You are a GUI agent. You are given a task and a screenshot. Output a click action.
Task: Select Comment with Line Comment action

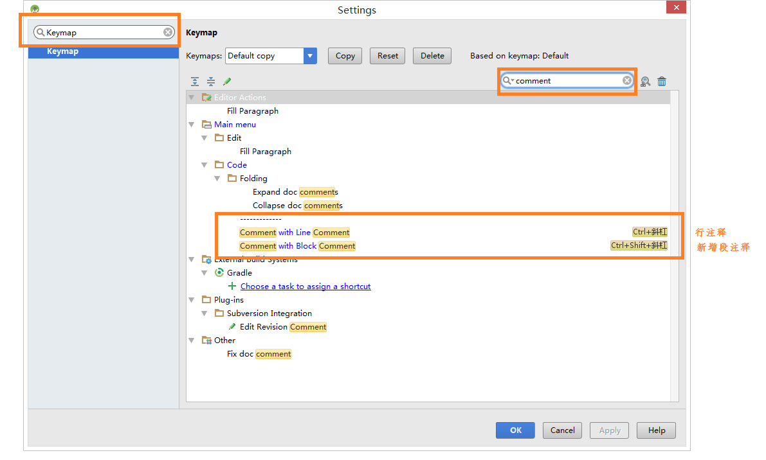295,233
